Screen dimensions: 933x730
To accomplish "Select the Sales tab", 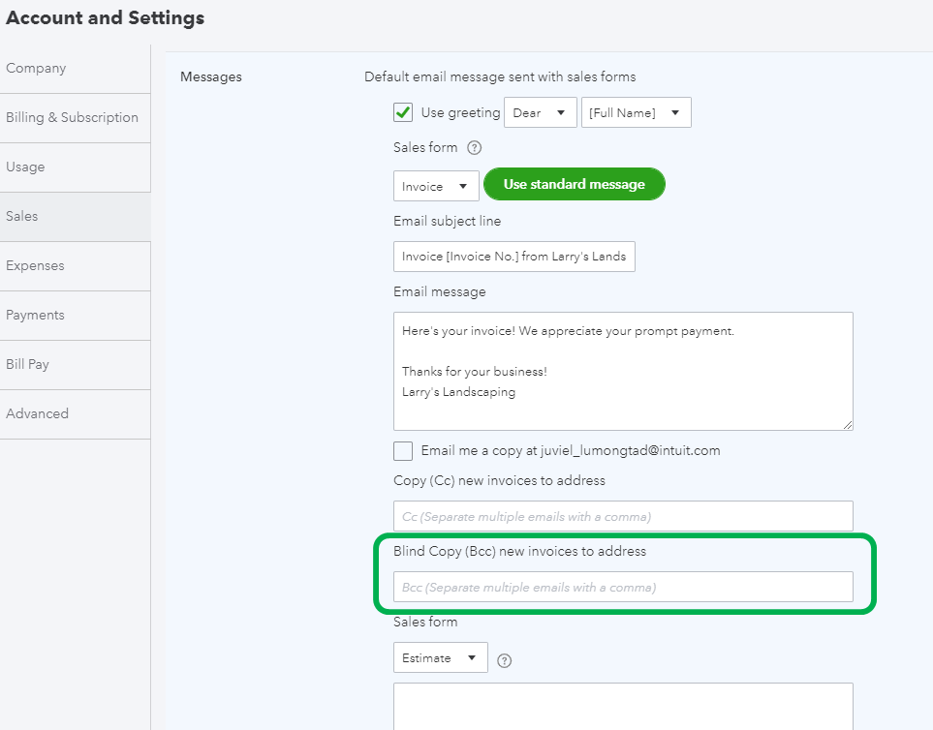I will (75, 217).
